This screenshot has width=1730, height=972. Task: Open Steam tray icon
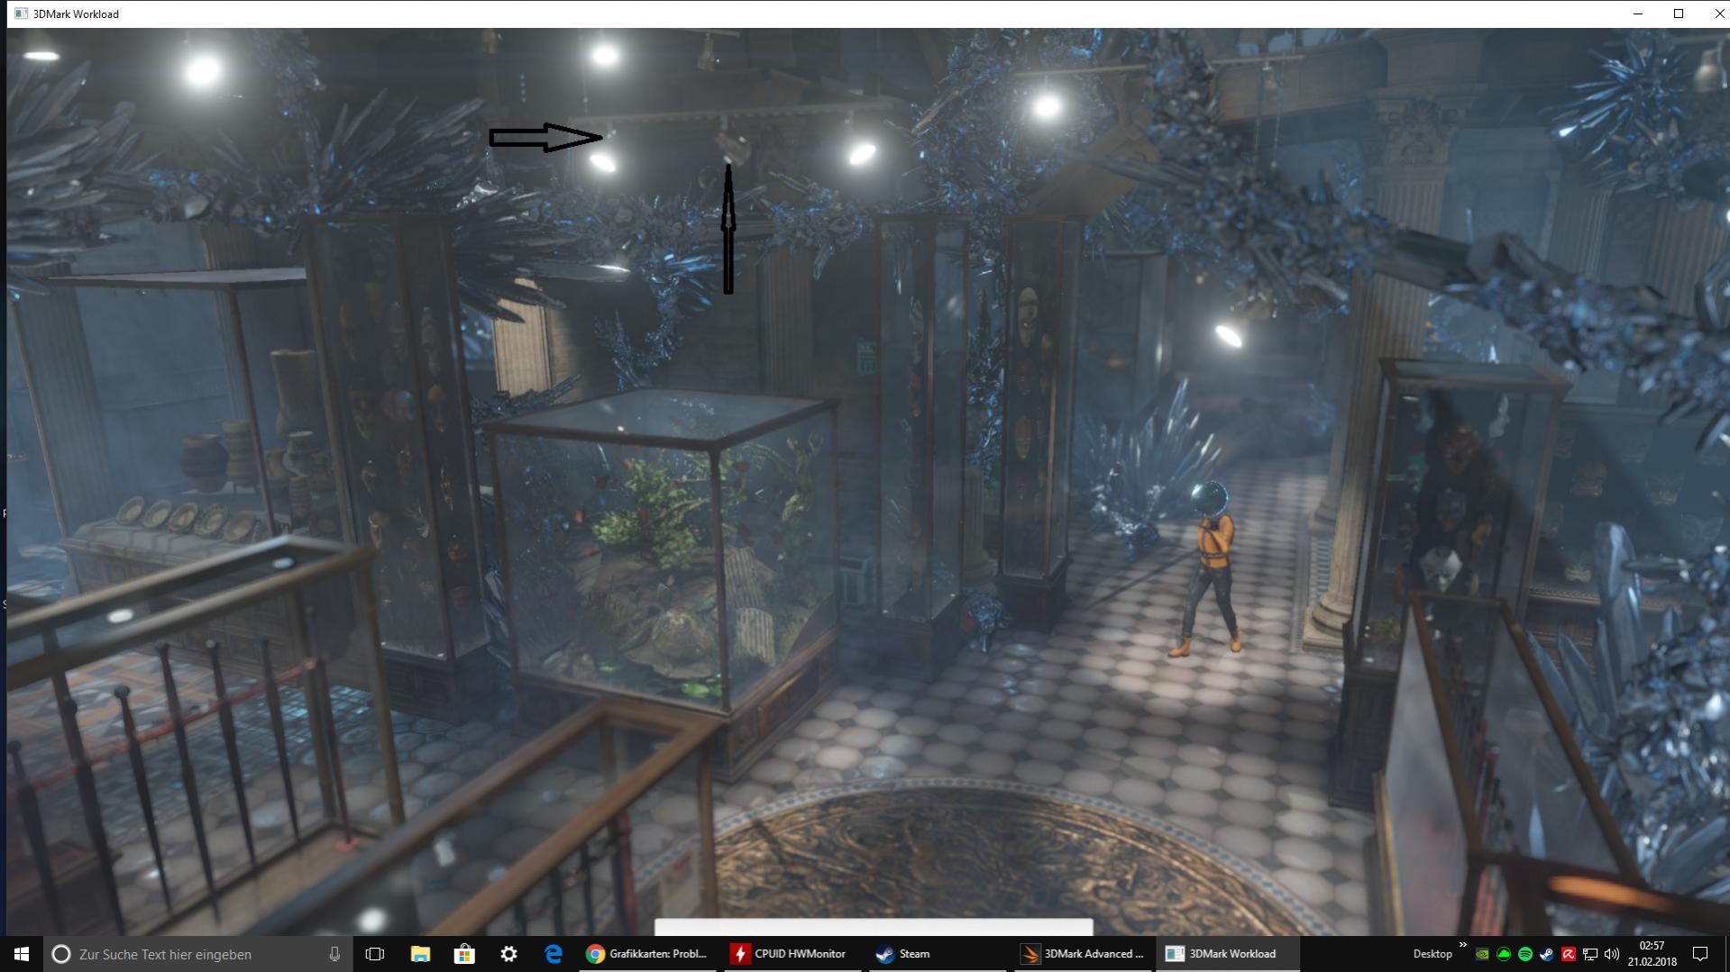point(1547,954)
